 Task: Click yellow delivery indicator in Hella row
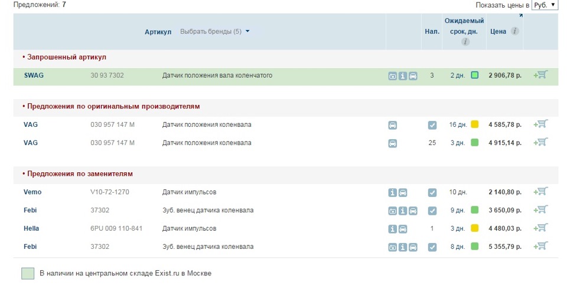[x=475, y=228]
